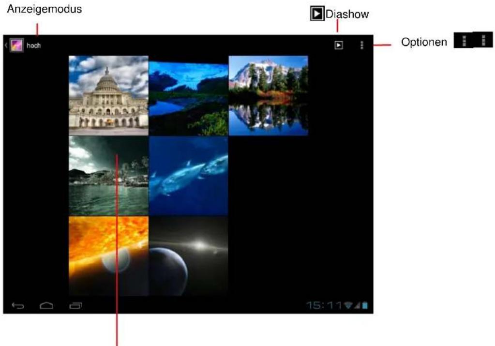495x346 pixels.
Task: Open the blue lake landscape photo
Action: 188,99
